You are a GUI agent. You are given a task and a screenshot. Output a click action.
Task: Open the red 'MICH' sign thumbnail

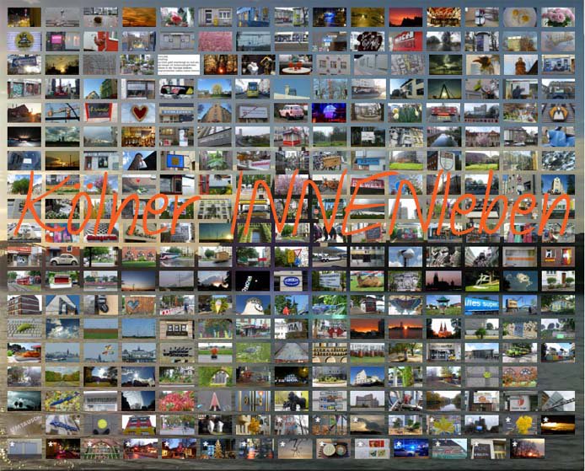tap(405, 41)
